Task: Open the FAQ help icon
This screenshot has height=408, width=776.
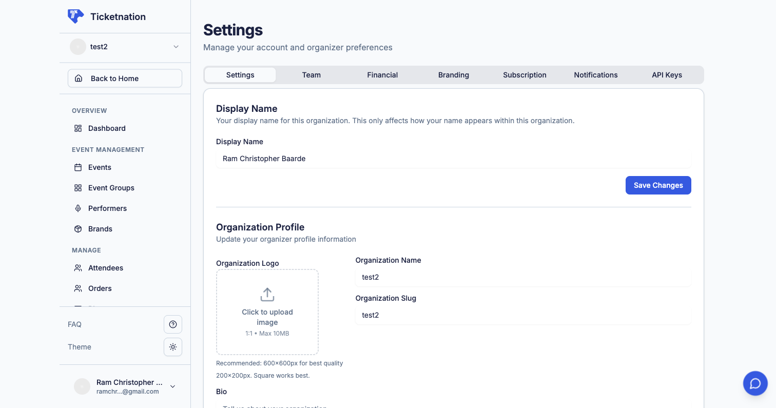Action: click(x=173, y=324)
